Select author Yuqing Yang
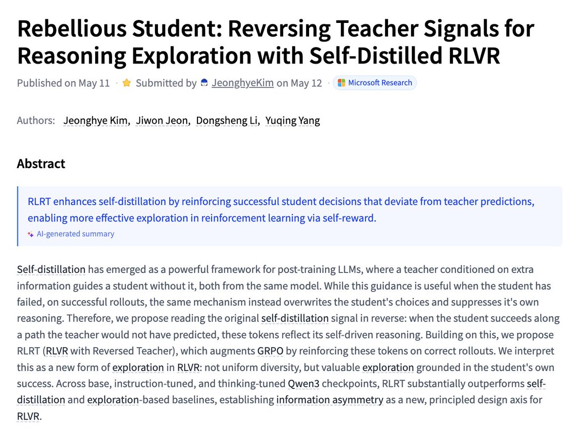 [292, 121]
